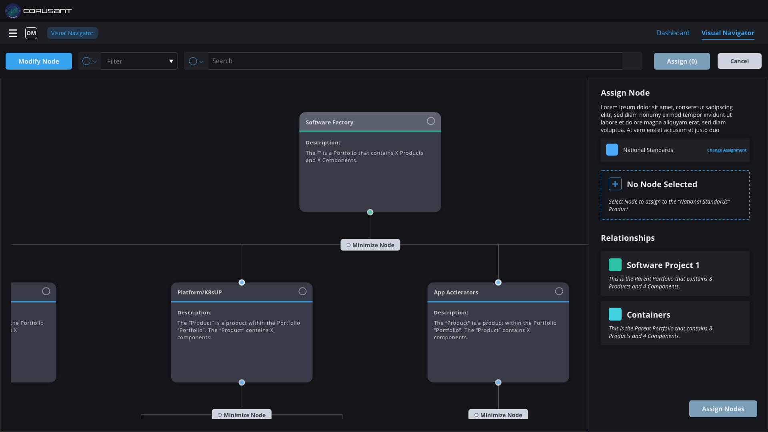The width and height of the screenshot is (768, 432).
Task: Select the App Acclerators node radio circle
Action: click(559, 291)
